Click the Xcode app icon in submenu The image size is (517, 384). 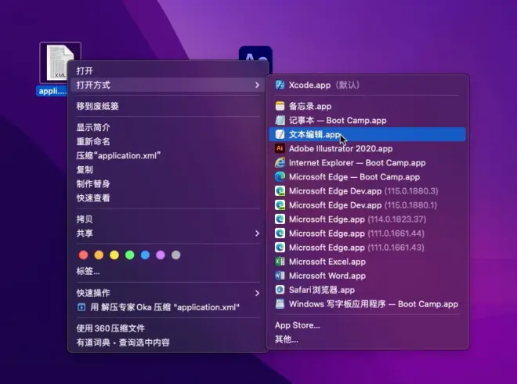pyautogui.click(x=280, y=85)
